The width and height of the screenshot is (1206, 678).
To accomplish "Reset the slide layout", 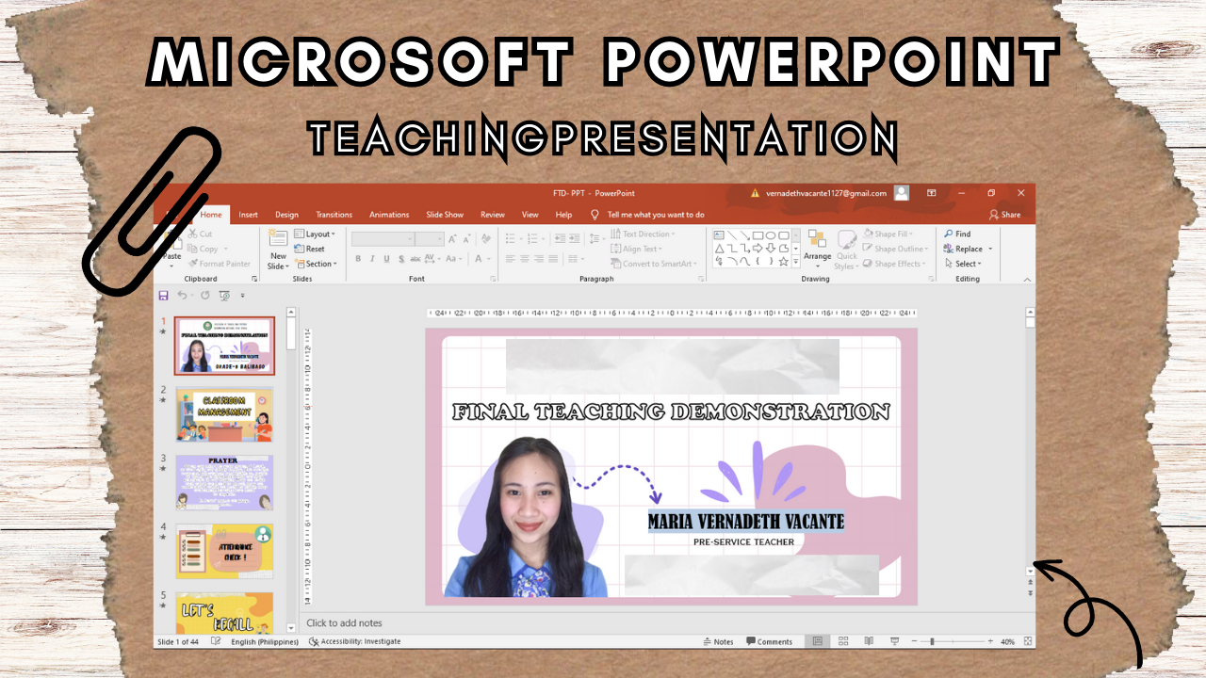I will pos(310,249).
